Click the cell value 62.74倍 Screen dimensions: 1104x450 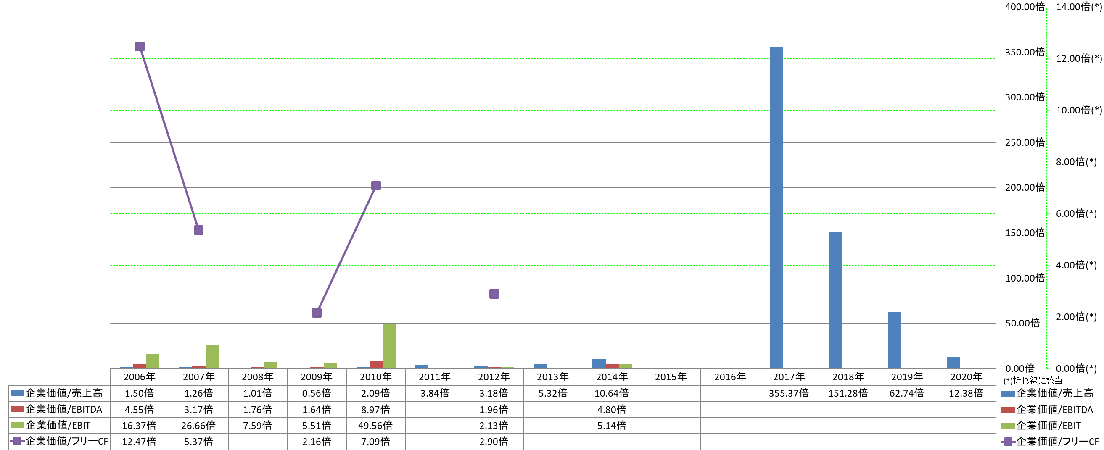907,393
